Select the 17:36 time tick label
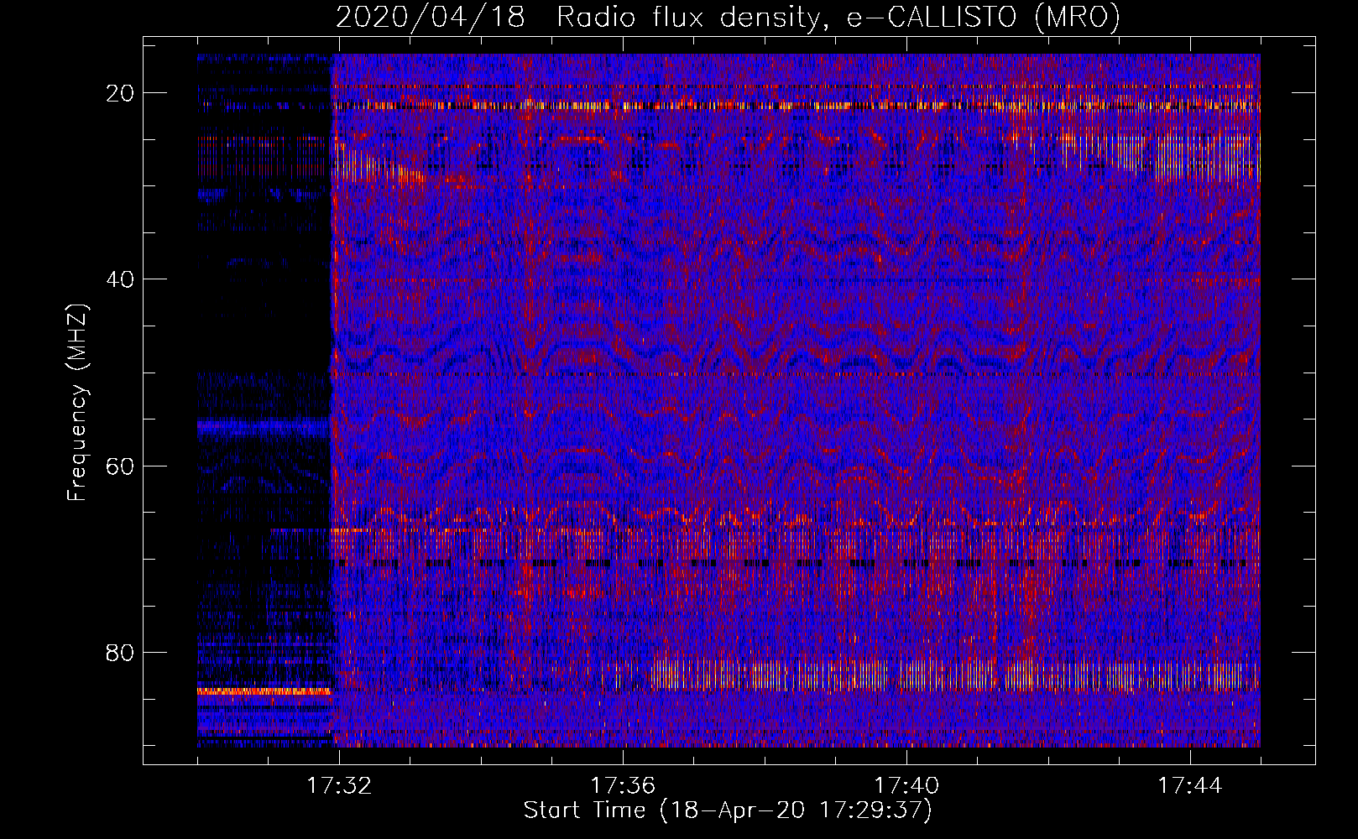The height and width of the screenshot is (839, 1358). click(x=623, y=786)
